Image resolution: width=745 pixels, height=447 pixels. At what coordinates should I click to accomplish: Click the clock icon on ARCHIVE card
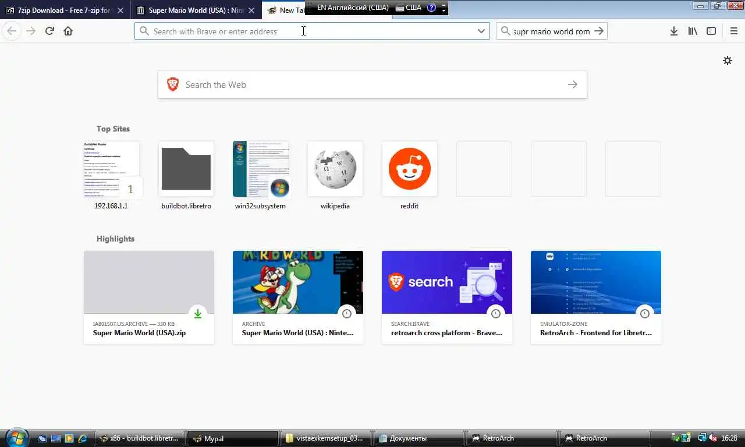(347, 314)
